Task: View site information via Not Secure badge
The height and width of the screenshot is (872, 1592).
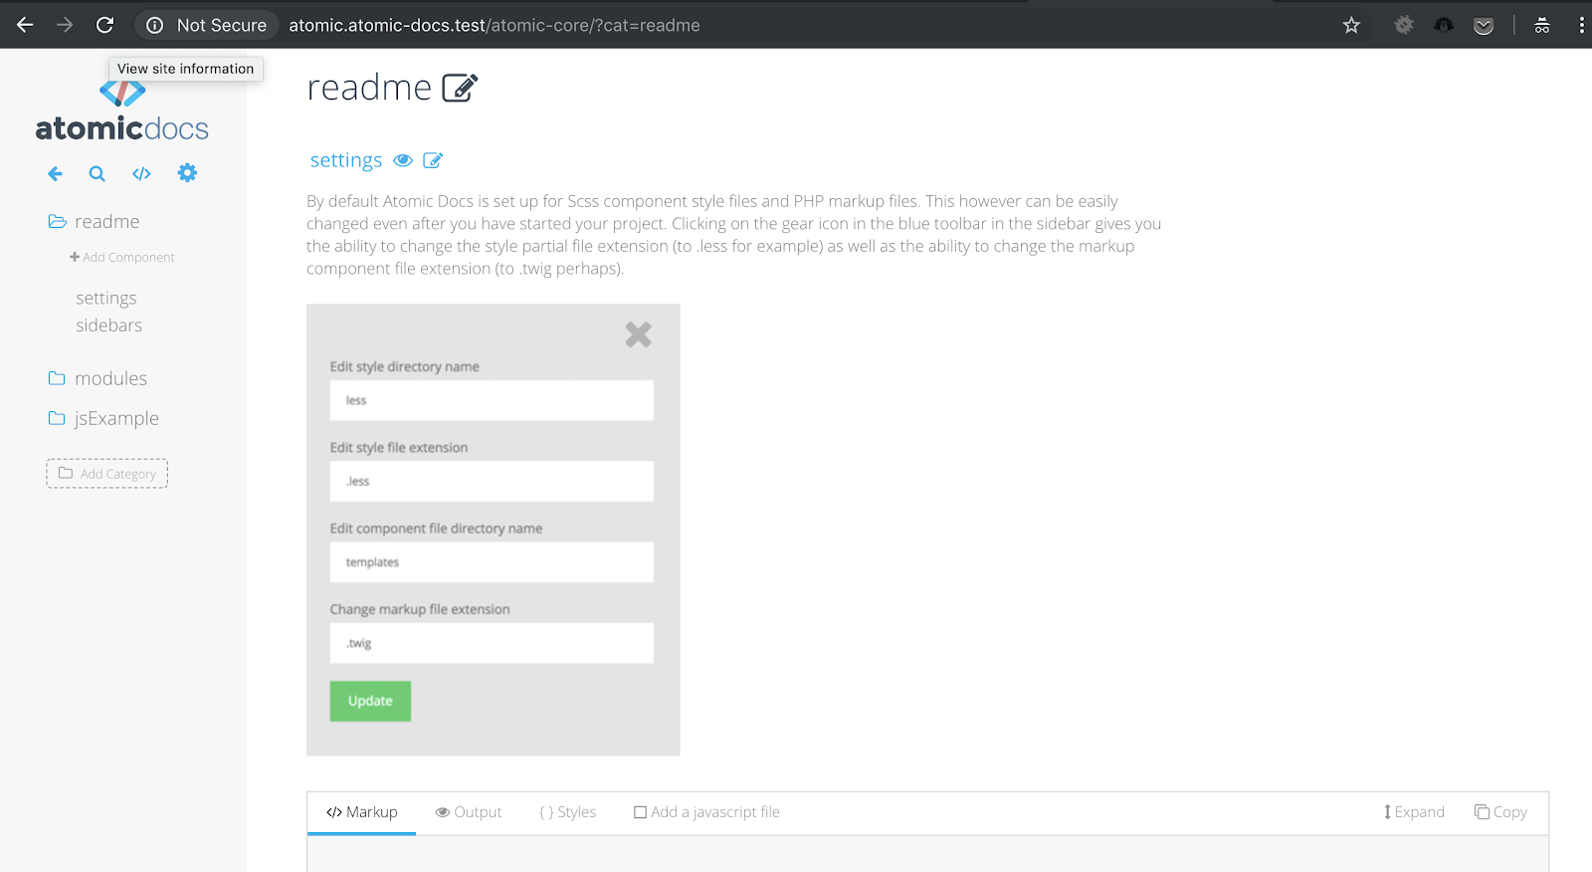Action: coord(207,25)
